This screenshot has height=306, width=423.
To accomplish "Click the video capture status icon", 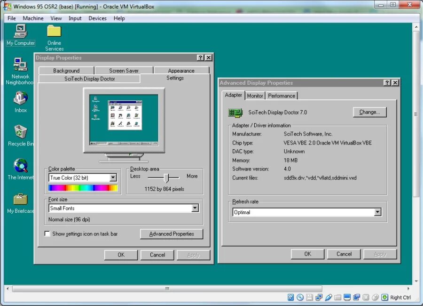I will pyautogui.click(x=356, y=298).
